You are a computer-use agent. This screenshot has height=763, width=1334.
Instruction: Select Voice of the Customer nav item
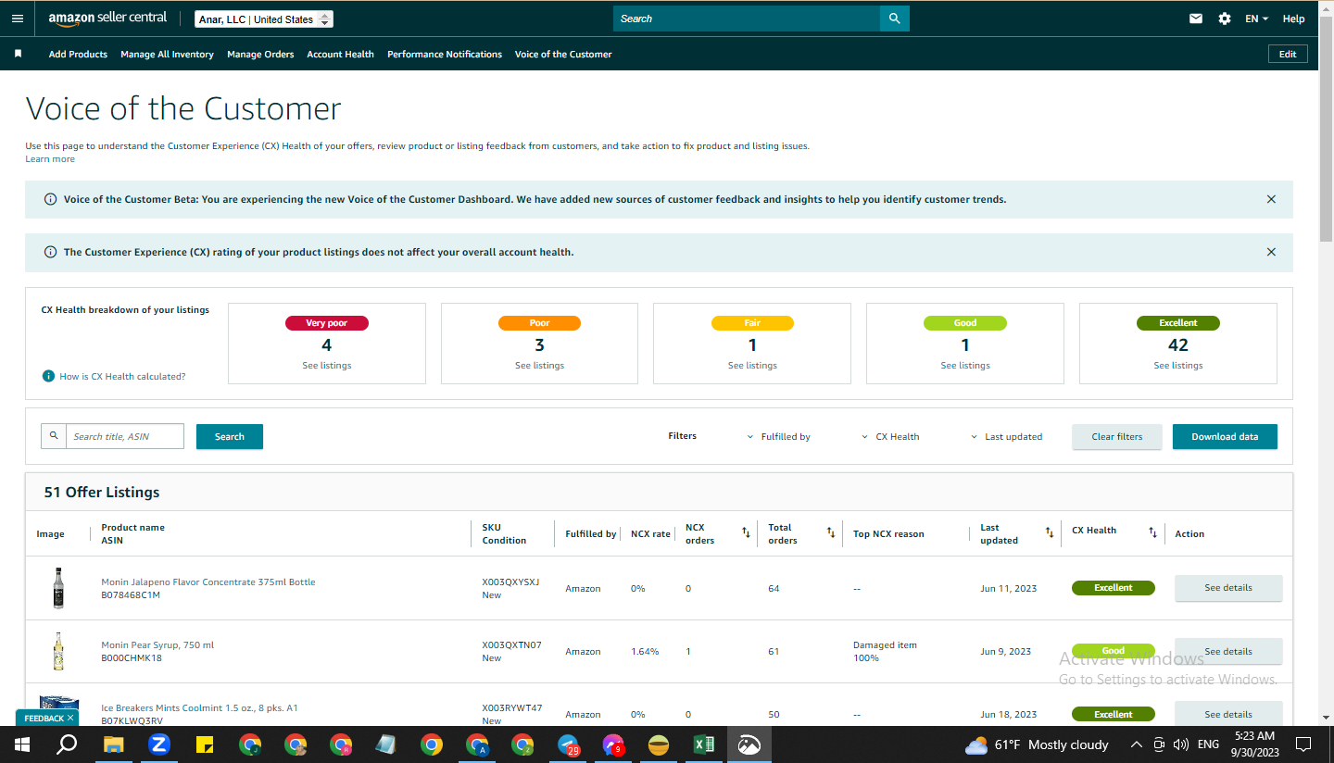tap(563, 54)
